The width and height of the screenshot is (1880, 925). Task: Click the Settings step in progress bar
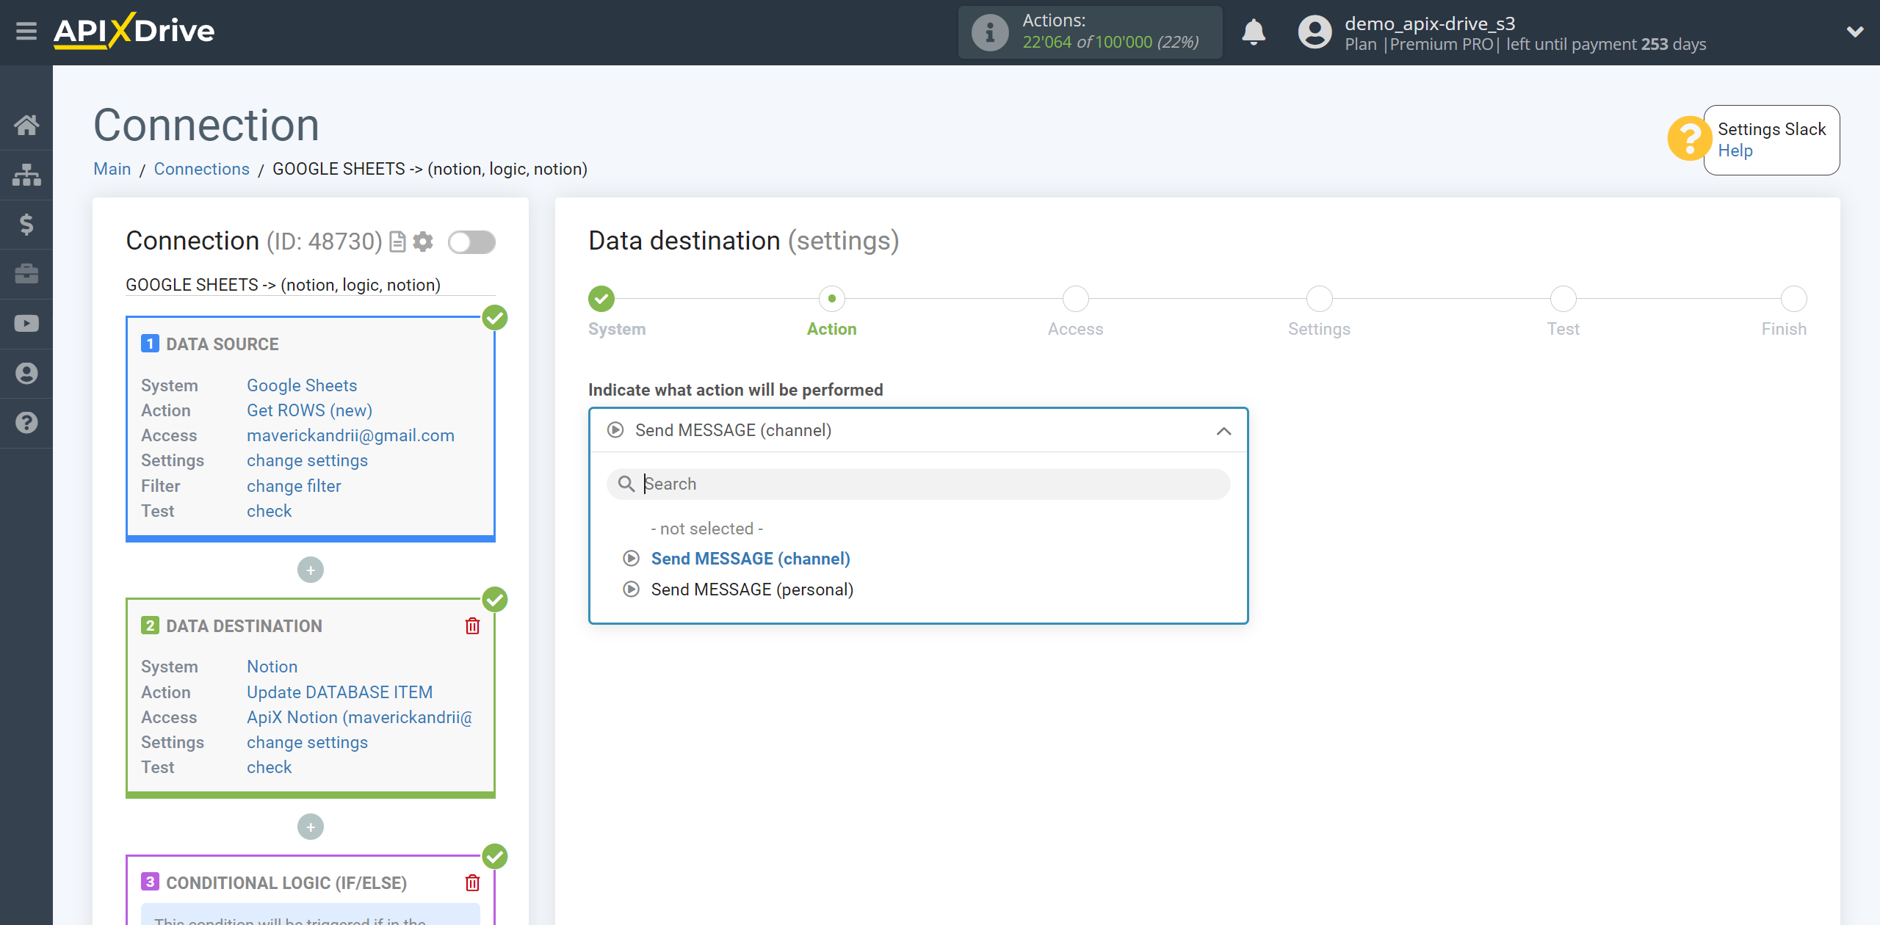tap(1319, 299)
